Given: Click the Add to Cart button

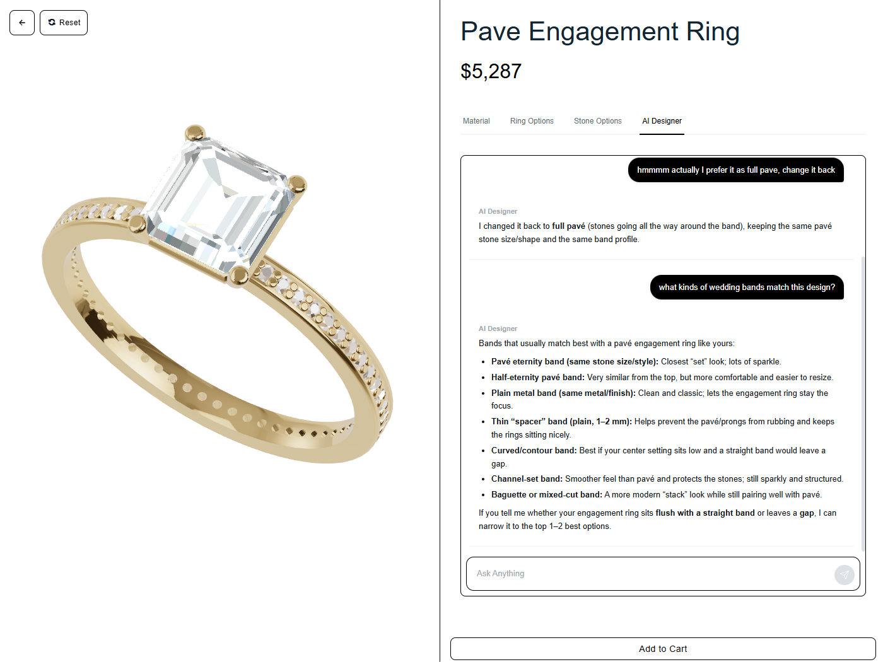Looking at the screenshot, I should (663, 649).
